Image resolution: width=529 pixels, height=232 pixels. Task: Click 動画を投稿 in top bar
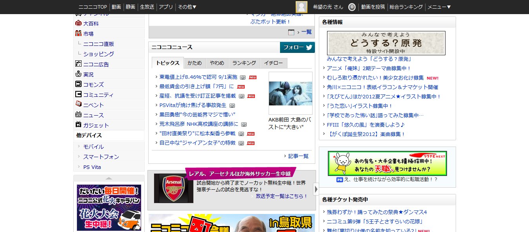pyautogui.click(x=373, y=7)
